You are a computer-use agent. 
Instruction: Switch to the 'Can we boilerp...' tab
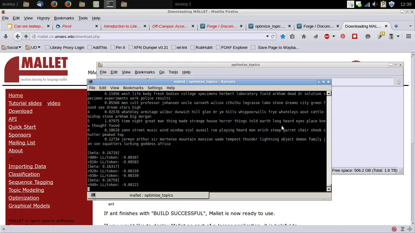26,26
